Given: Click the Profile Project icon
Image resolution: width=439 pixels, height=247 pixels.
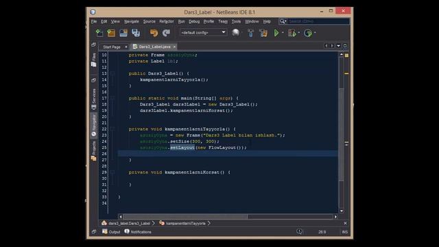Looking at the screenshot, I should coord(308,33).
